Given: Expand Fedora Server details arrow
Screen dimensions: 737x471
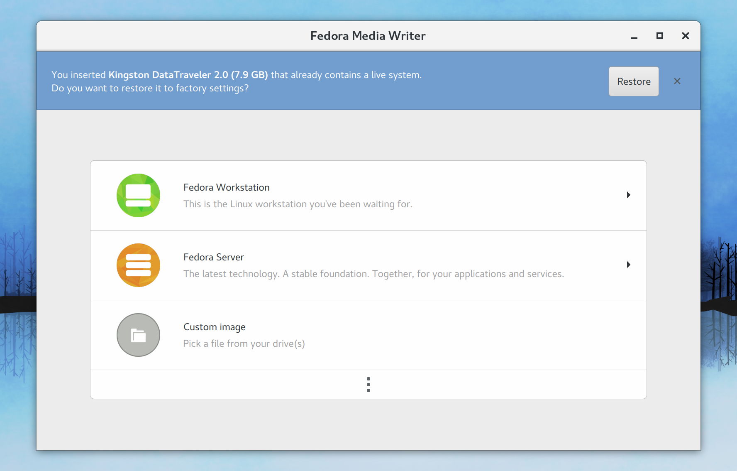Looking at the screenshot, I should [x=629, y=265].
